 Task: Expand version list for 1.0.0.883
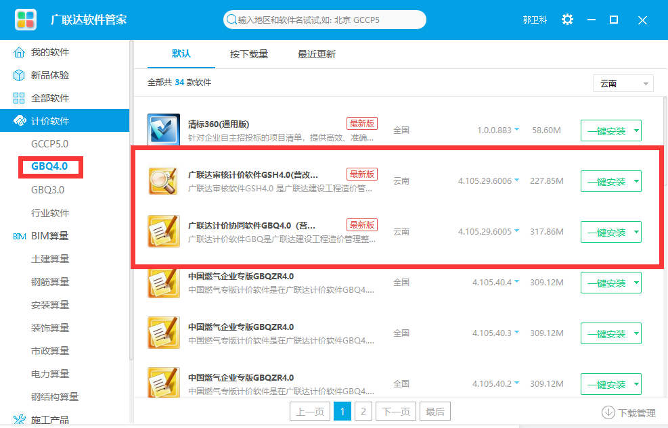516,129
